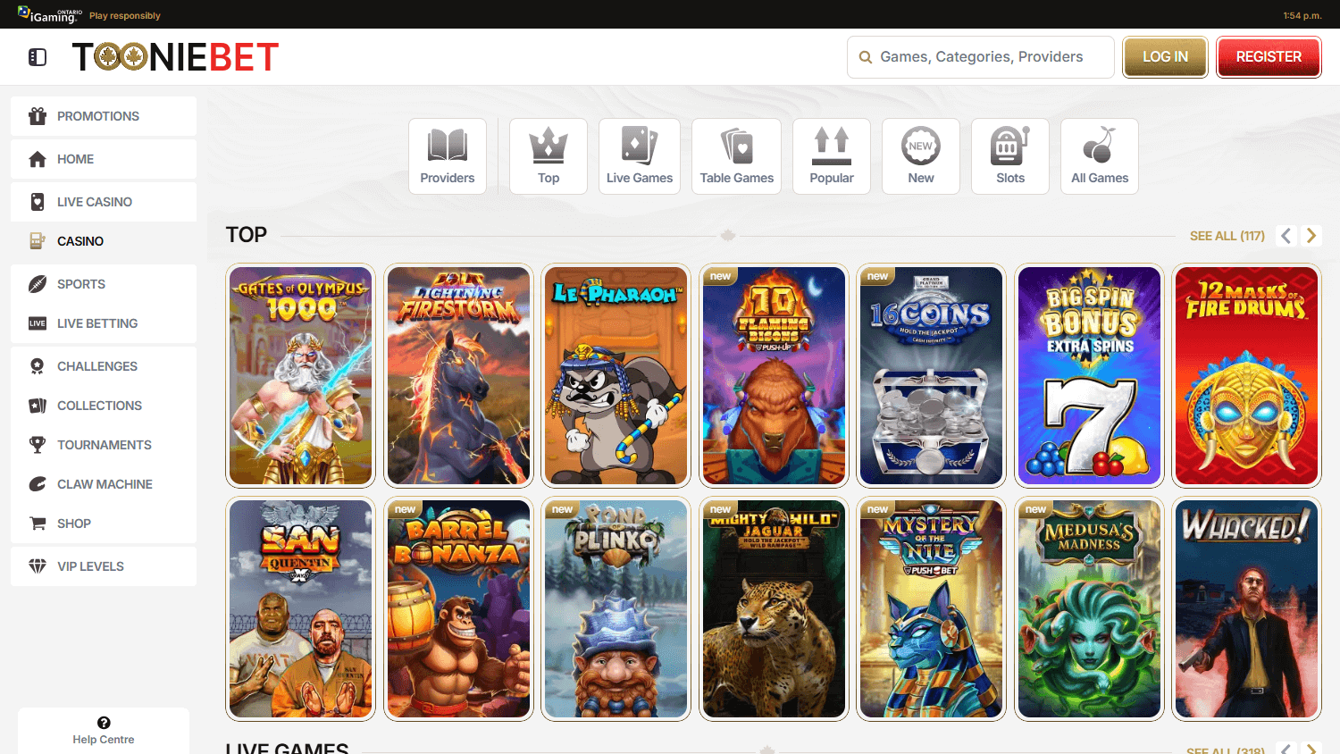
Task: Open Colt Lightning Firestorm game
Action: 459,375
